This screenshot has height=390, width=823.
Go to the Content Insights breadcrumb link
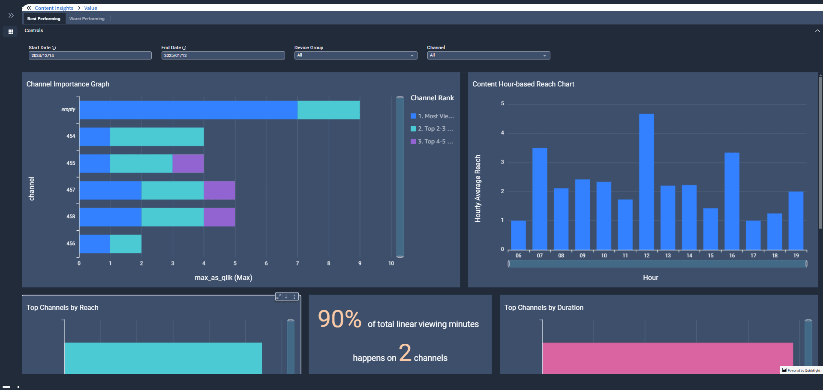54,8
